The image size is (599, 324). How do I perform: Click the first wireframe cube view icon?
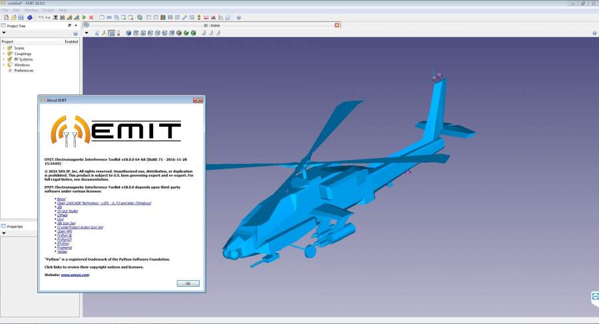click(x=136, y=33)
